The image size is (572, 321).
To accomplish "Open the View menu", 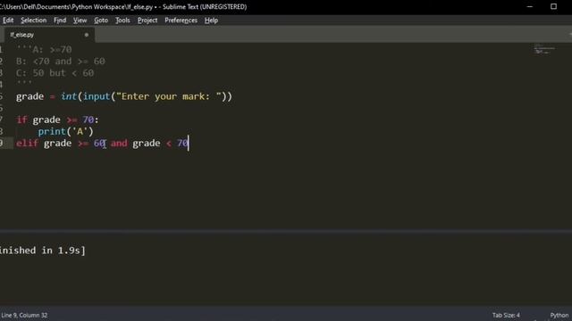I will point(80,21).
